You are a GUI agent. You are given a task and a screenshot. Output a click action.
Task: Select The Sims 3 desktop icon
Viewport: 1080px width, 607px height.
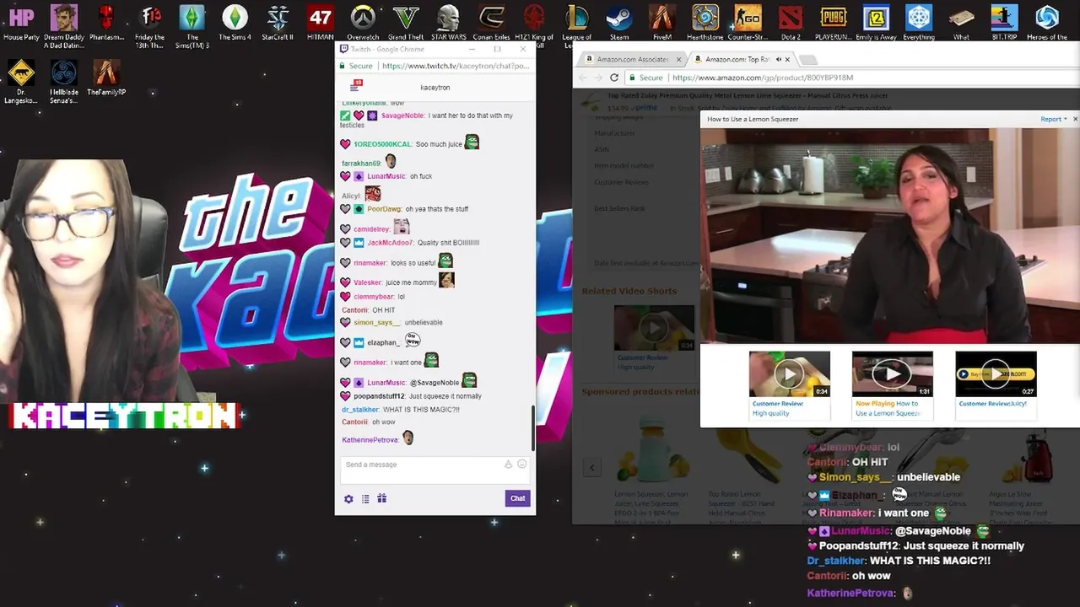point(192,27)
